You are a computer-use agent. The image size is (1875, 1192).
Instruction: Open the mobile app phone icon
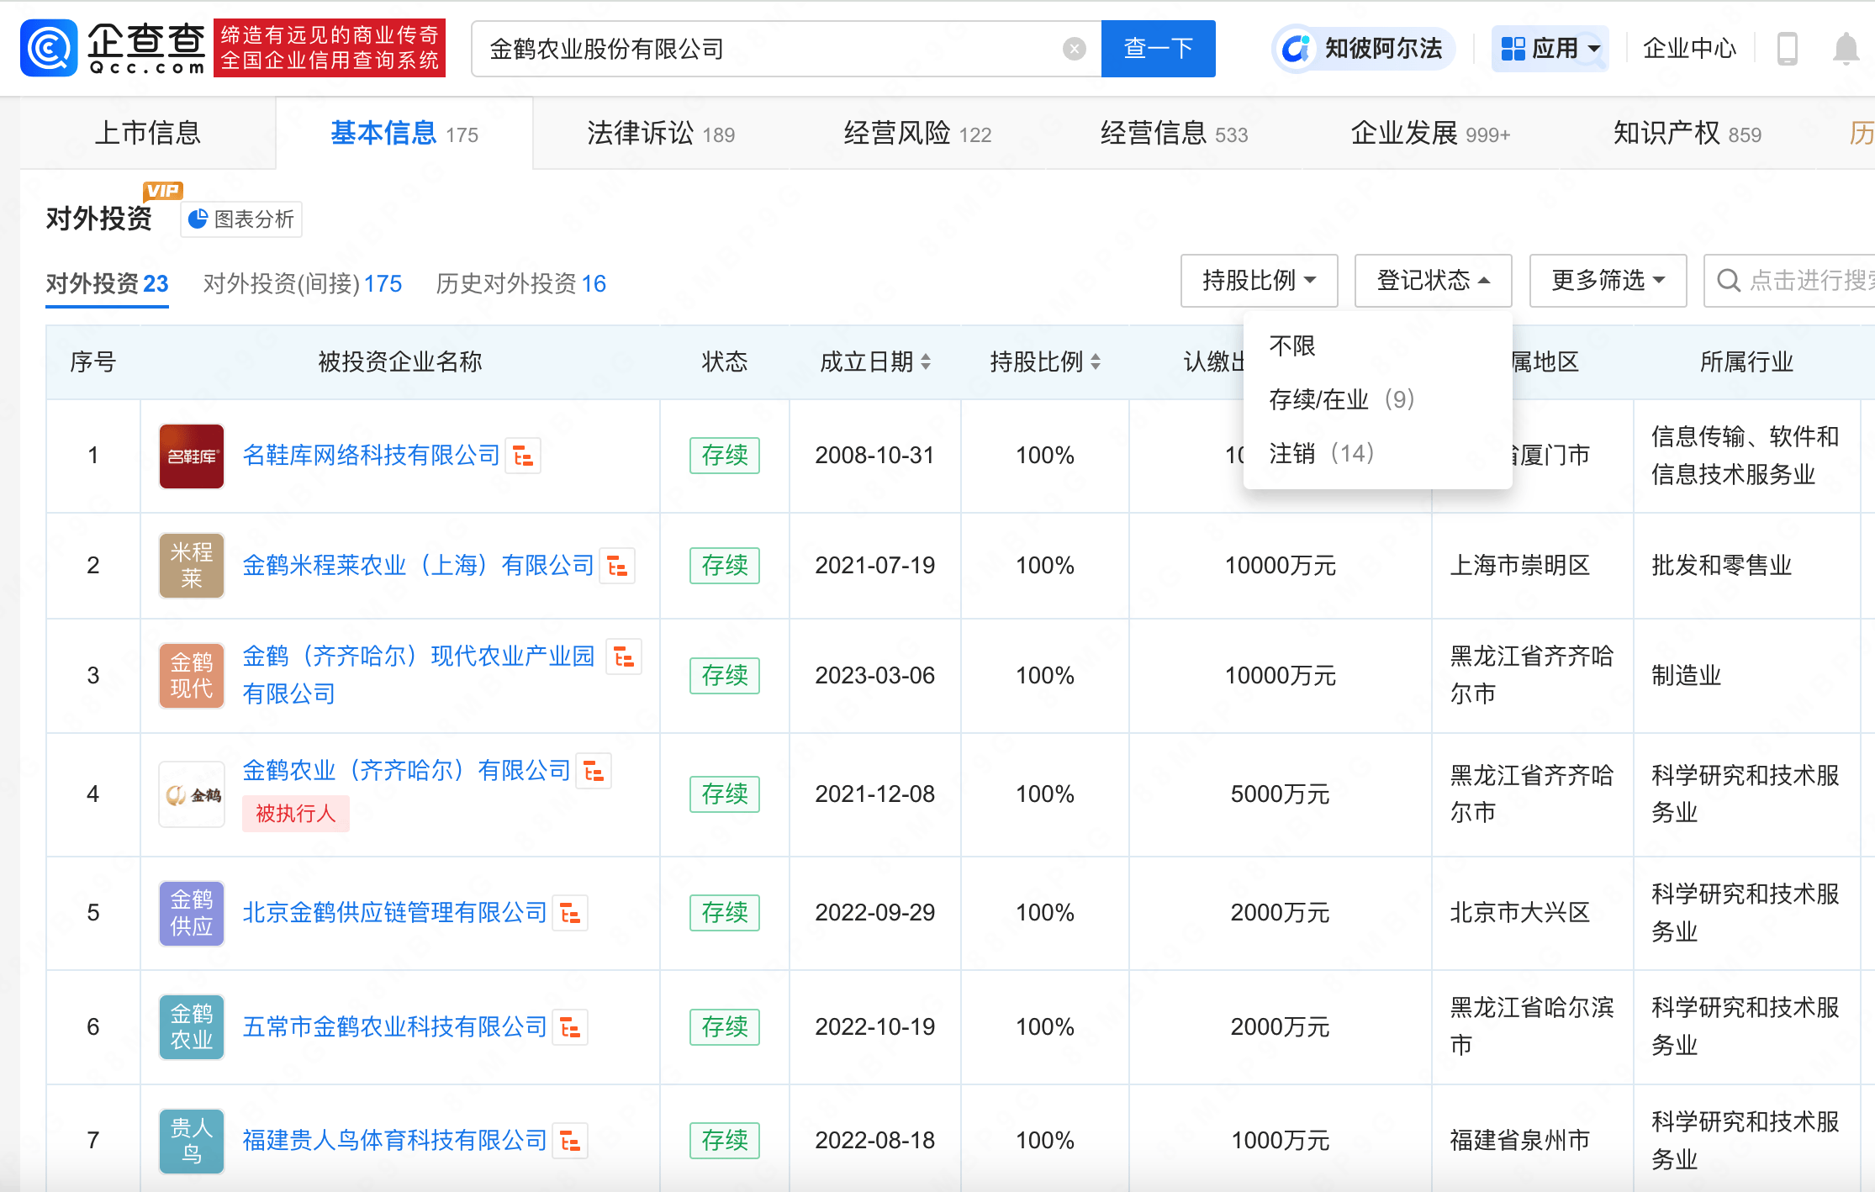1787,49
